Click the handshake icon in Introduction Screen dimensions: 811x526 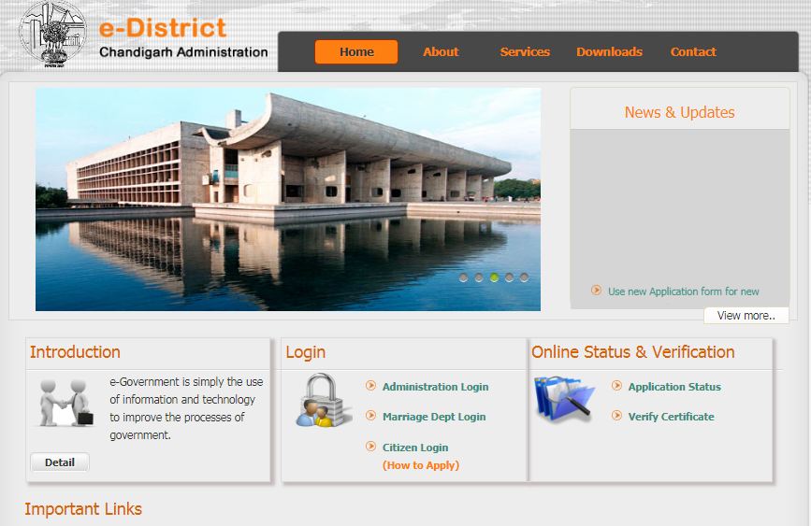coord(66,403)
